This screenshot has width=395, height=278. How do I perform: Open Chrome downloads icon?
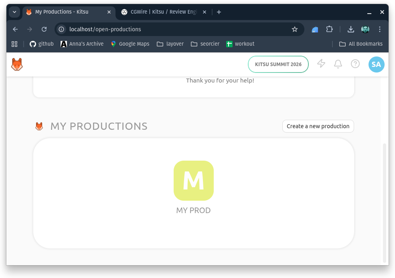point(350,29)
